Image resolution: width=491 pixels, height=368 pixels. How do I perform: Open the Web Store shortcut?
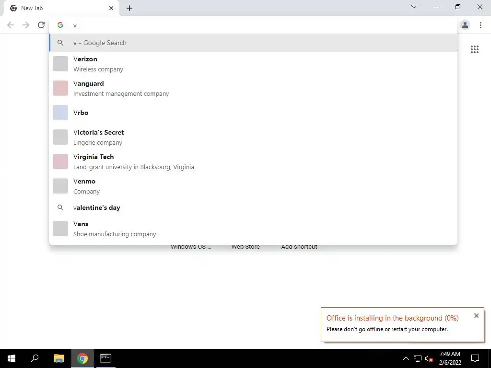point(245,247)
